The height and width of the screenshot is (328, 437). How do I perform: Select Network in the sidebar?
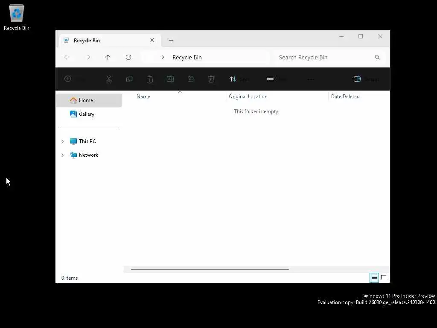pyautogui.click(x=88, y=155)
